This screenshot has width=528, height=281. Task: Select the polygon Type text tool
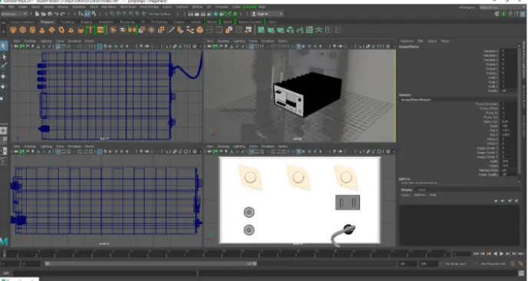91,30
